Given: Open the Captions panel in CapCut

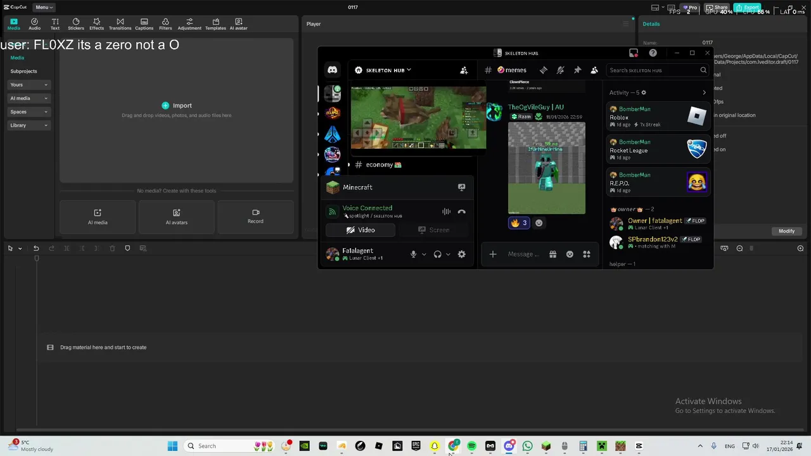Looking at the screenshot, I should point(144,24).
